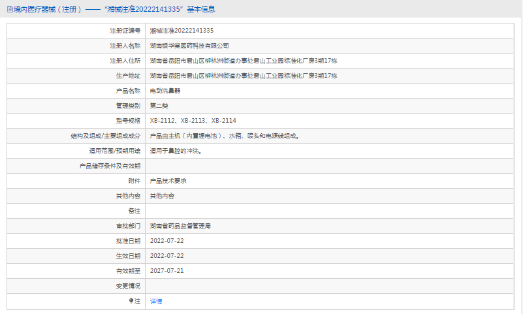Click the label 生产地址

click(x=129, y=76)
